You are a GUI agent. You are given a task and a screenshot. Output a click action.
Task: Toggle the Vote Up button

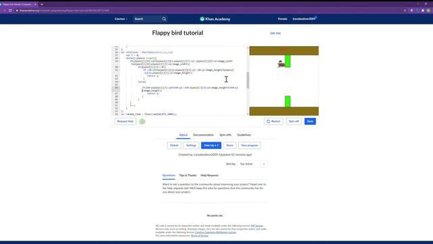211,146
